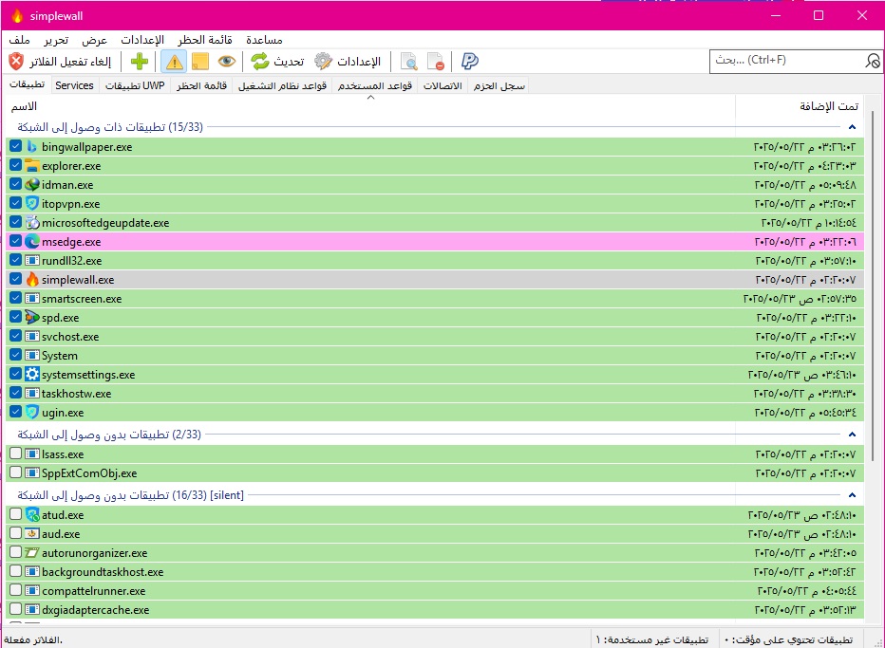The width and height of the screenshot is (885, 648).
Task: Switch to the قواعد نظام التشغيل tab
Action: 282,85
